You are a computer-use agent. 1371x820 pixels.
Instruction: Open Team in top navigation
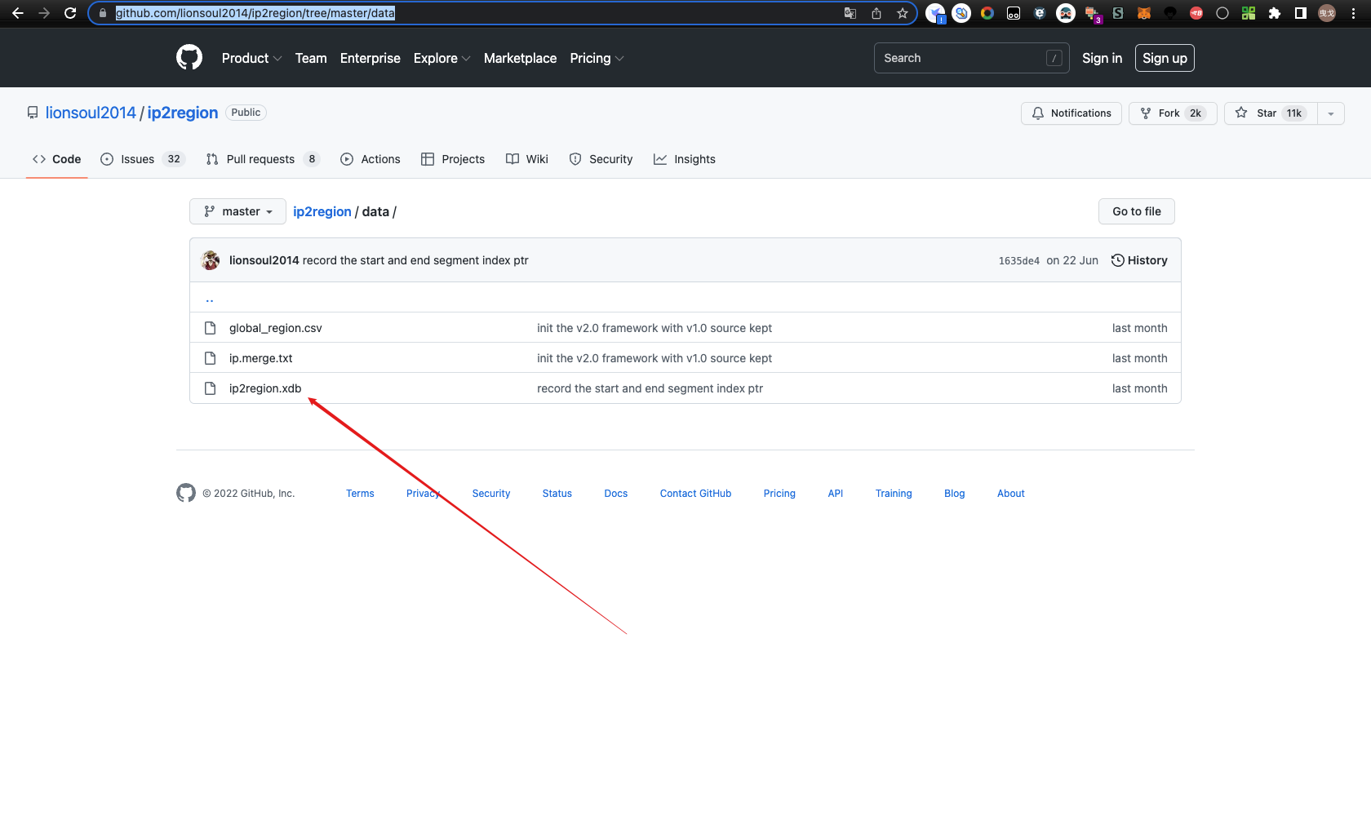(x=311, y=58)
